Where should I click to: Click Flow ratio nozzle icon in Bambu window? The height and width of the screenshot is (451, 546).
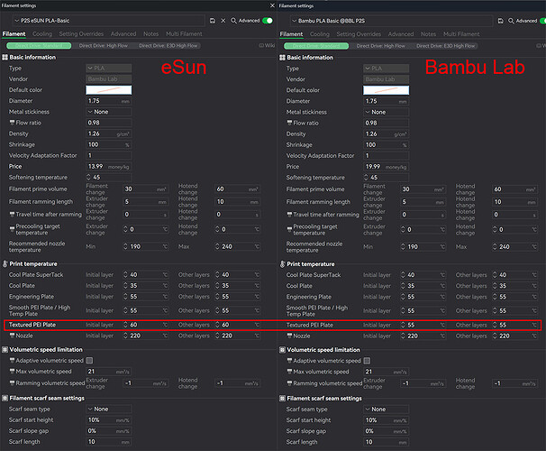(x=289, y=123)
